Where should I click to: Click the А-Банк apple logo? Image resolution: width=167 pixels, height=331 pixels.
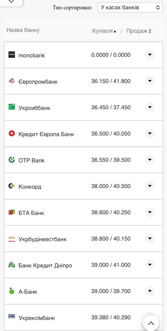[11, 291]
